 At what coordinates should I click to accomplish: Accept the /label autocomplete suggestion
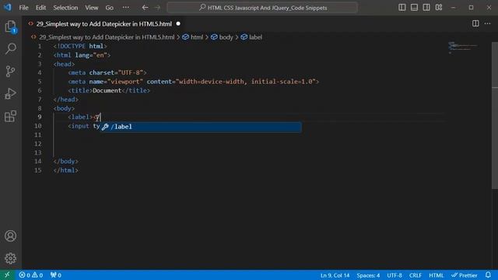click(x=201, y=127)
